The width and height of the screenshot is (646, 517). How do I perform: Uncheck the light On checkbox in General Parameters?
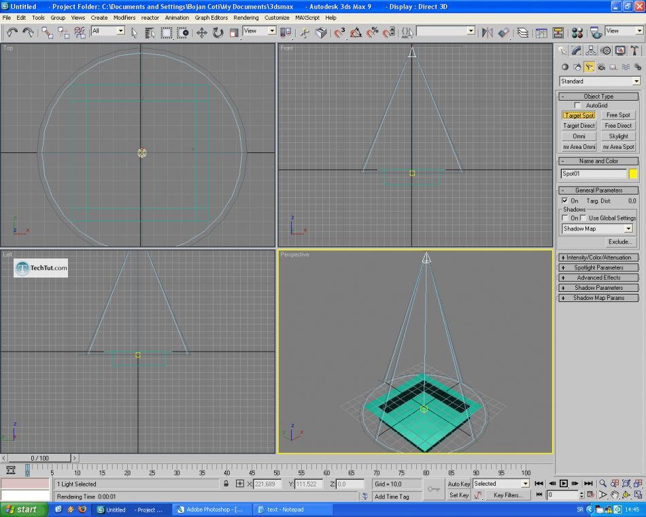[564, 201]
